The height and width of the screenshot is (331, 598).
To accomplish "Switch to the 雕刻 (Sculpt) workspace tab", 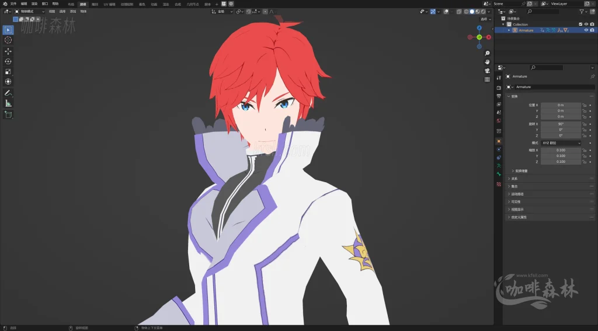I will tap(95, 4).
